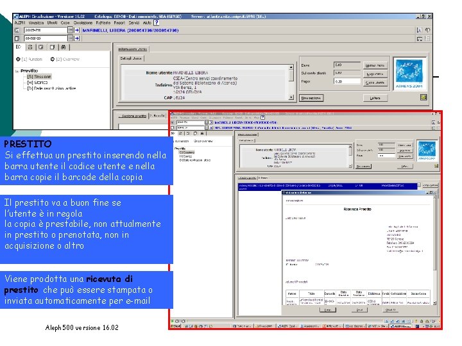Select the user tab icon in the left pane
462x346 pixels.
click(30, 47)
